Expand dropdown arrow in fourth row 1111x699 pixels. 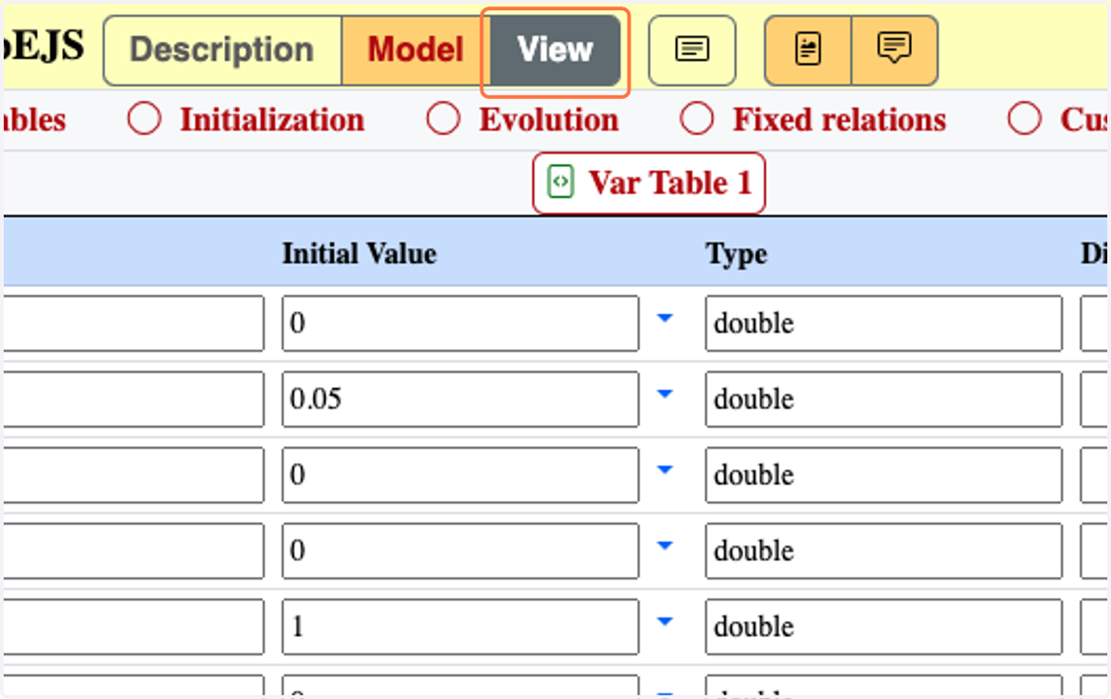pyautogui.click(x=664, y=546)
